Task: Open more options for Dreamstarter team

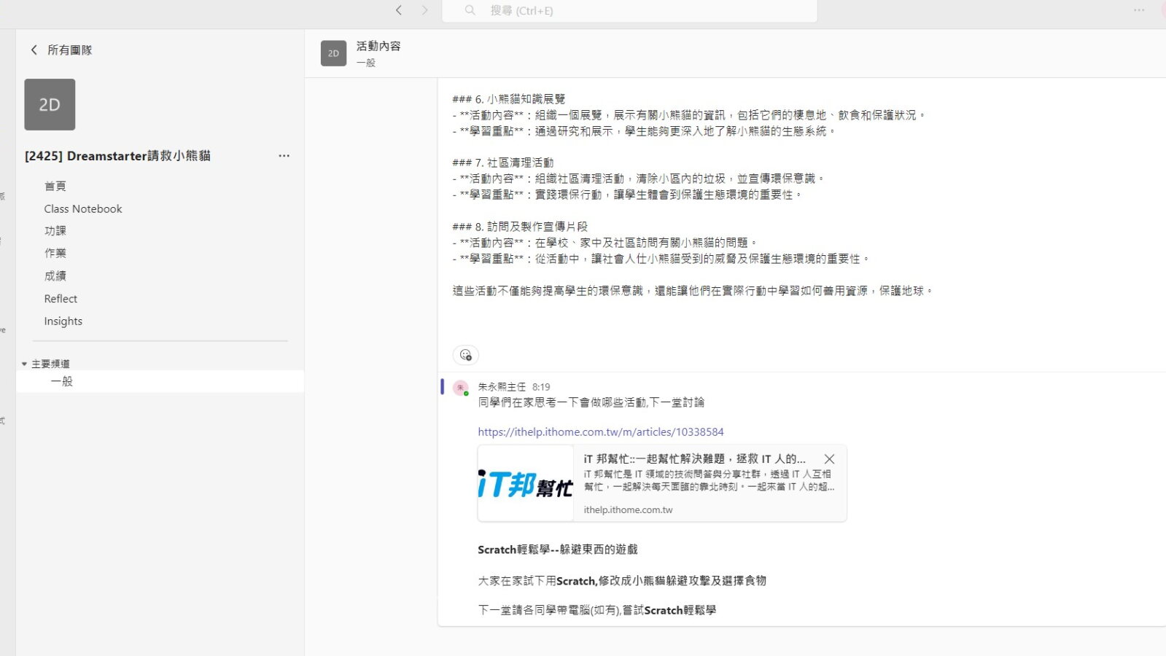Action: [284, 156]
